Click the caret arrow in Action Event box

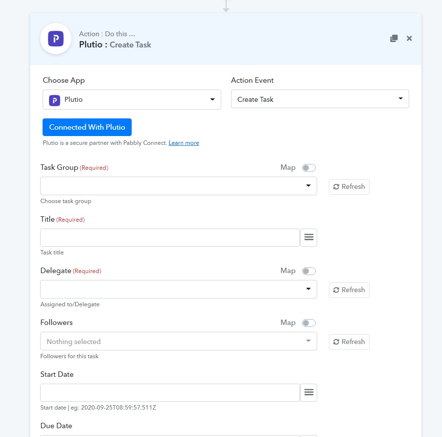click(400, 98)
